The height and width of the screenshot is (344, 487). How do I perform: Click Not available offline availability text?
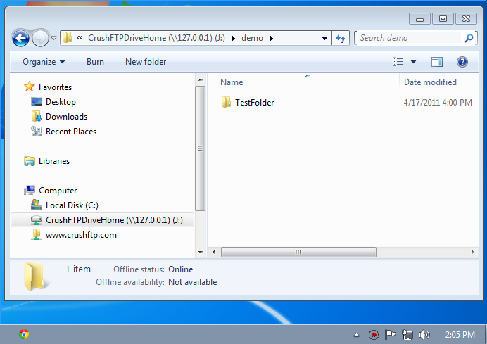pos(193,282)
